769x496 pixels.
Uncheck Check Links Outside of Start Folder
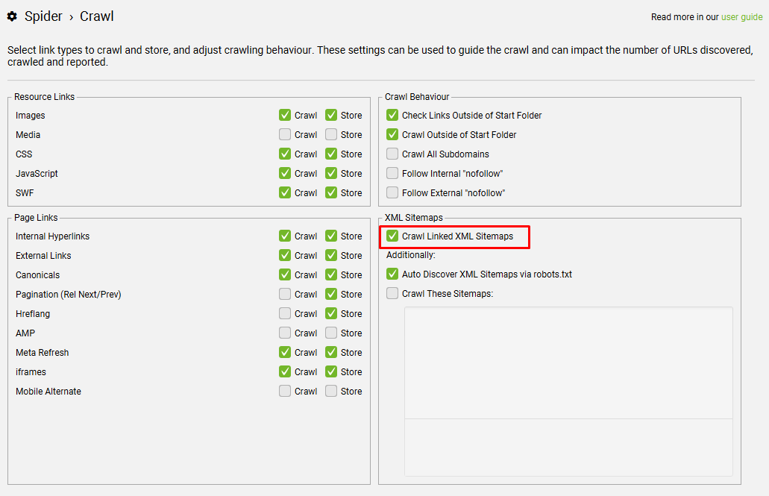click(x=392, y=115)
